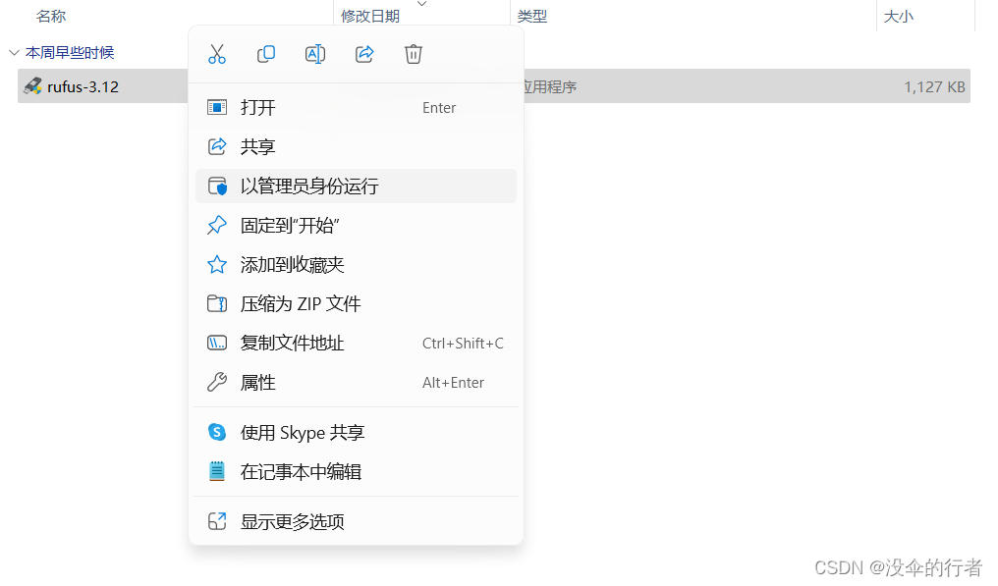
Task: Click the shield icon for admin run
Action: click(x=217, y=186)
